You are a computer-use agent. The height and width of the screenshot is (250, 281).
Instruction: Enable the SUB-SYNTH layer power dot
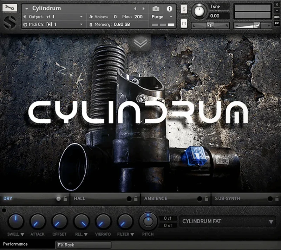click(x=270, y=199)
